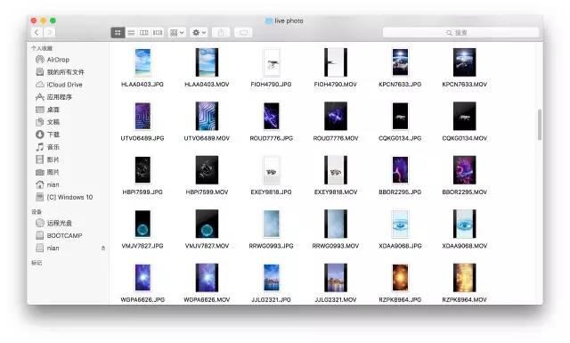Viewport: 570px width, 343px height.
Task: Select the HLAA0403.JPG thumbnail
Action: coord(142,62)
